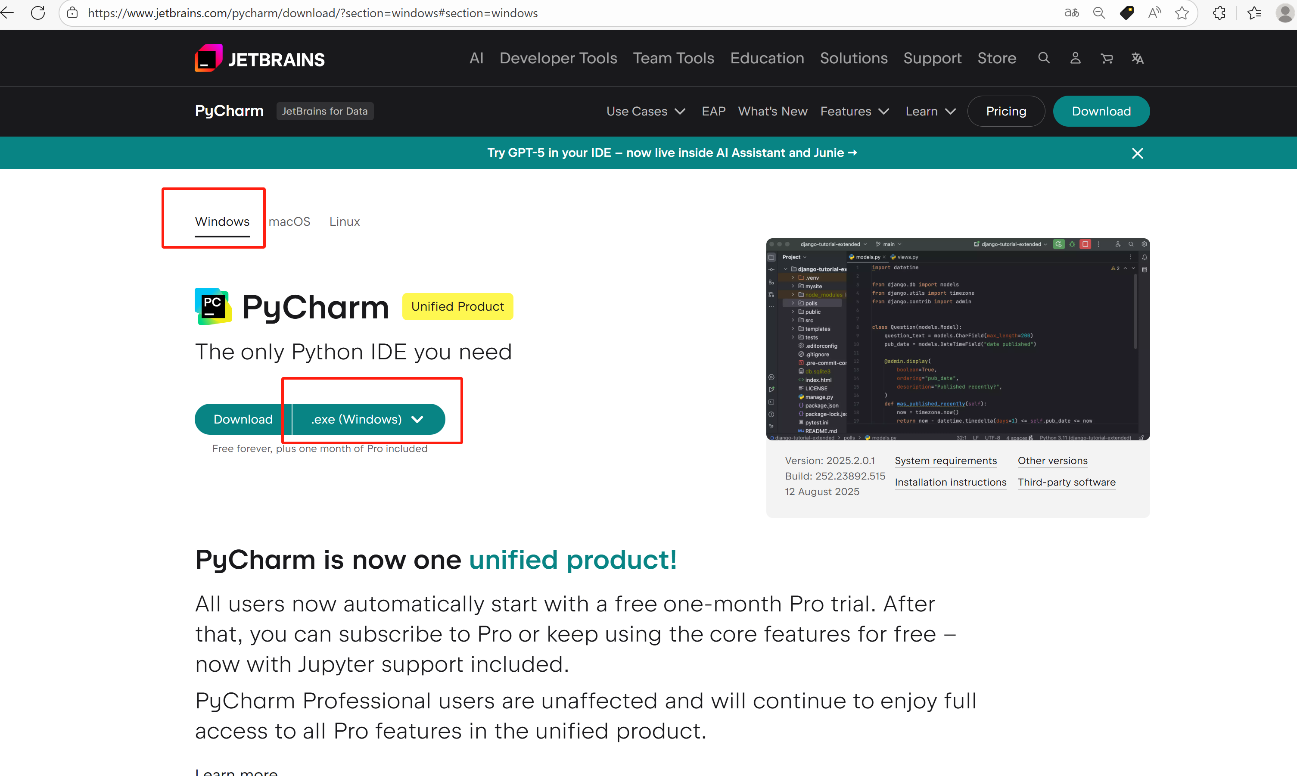Click the teal Download button below tagline
The image size is (1297, 776).
tap(243, 419)
